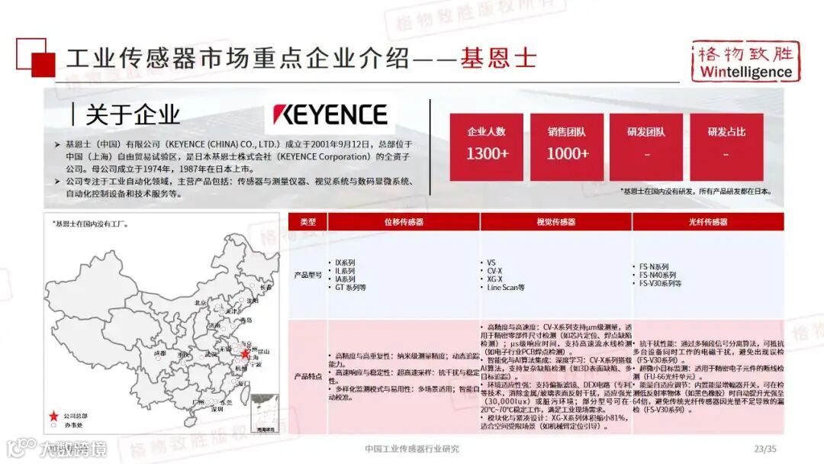Click the FS-V30系列等 list item
Screen dimensions: 824x464
tap(660, 283)
